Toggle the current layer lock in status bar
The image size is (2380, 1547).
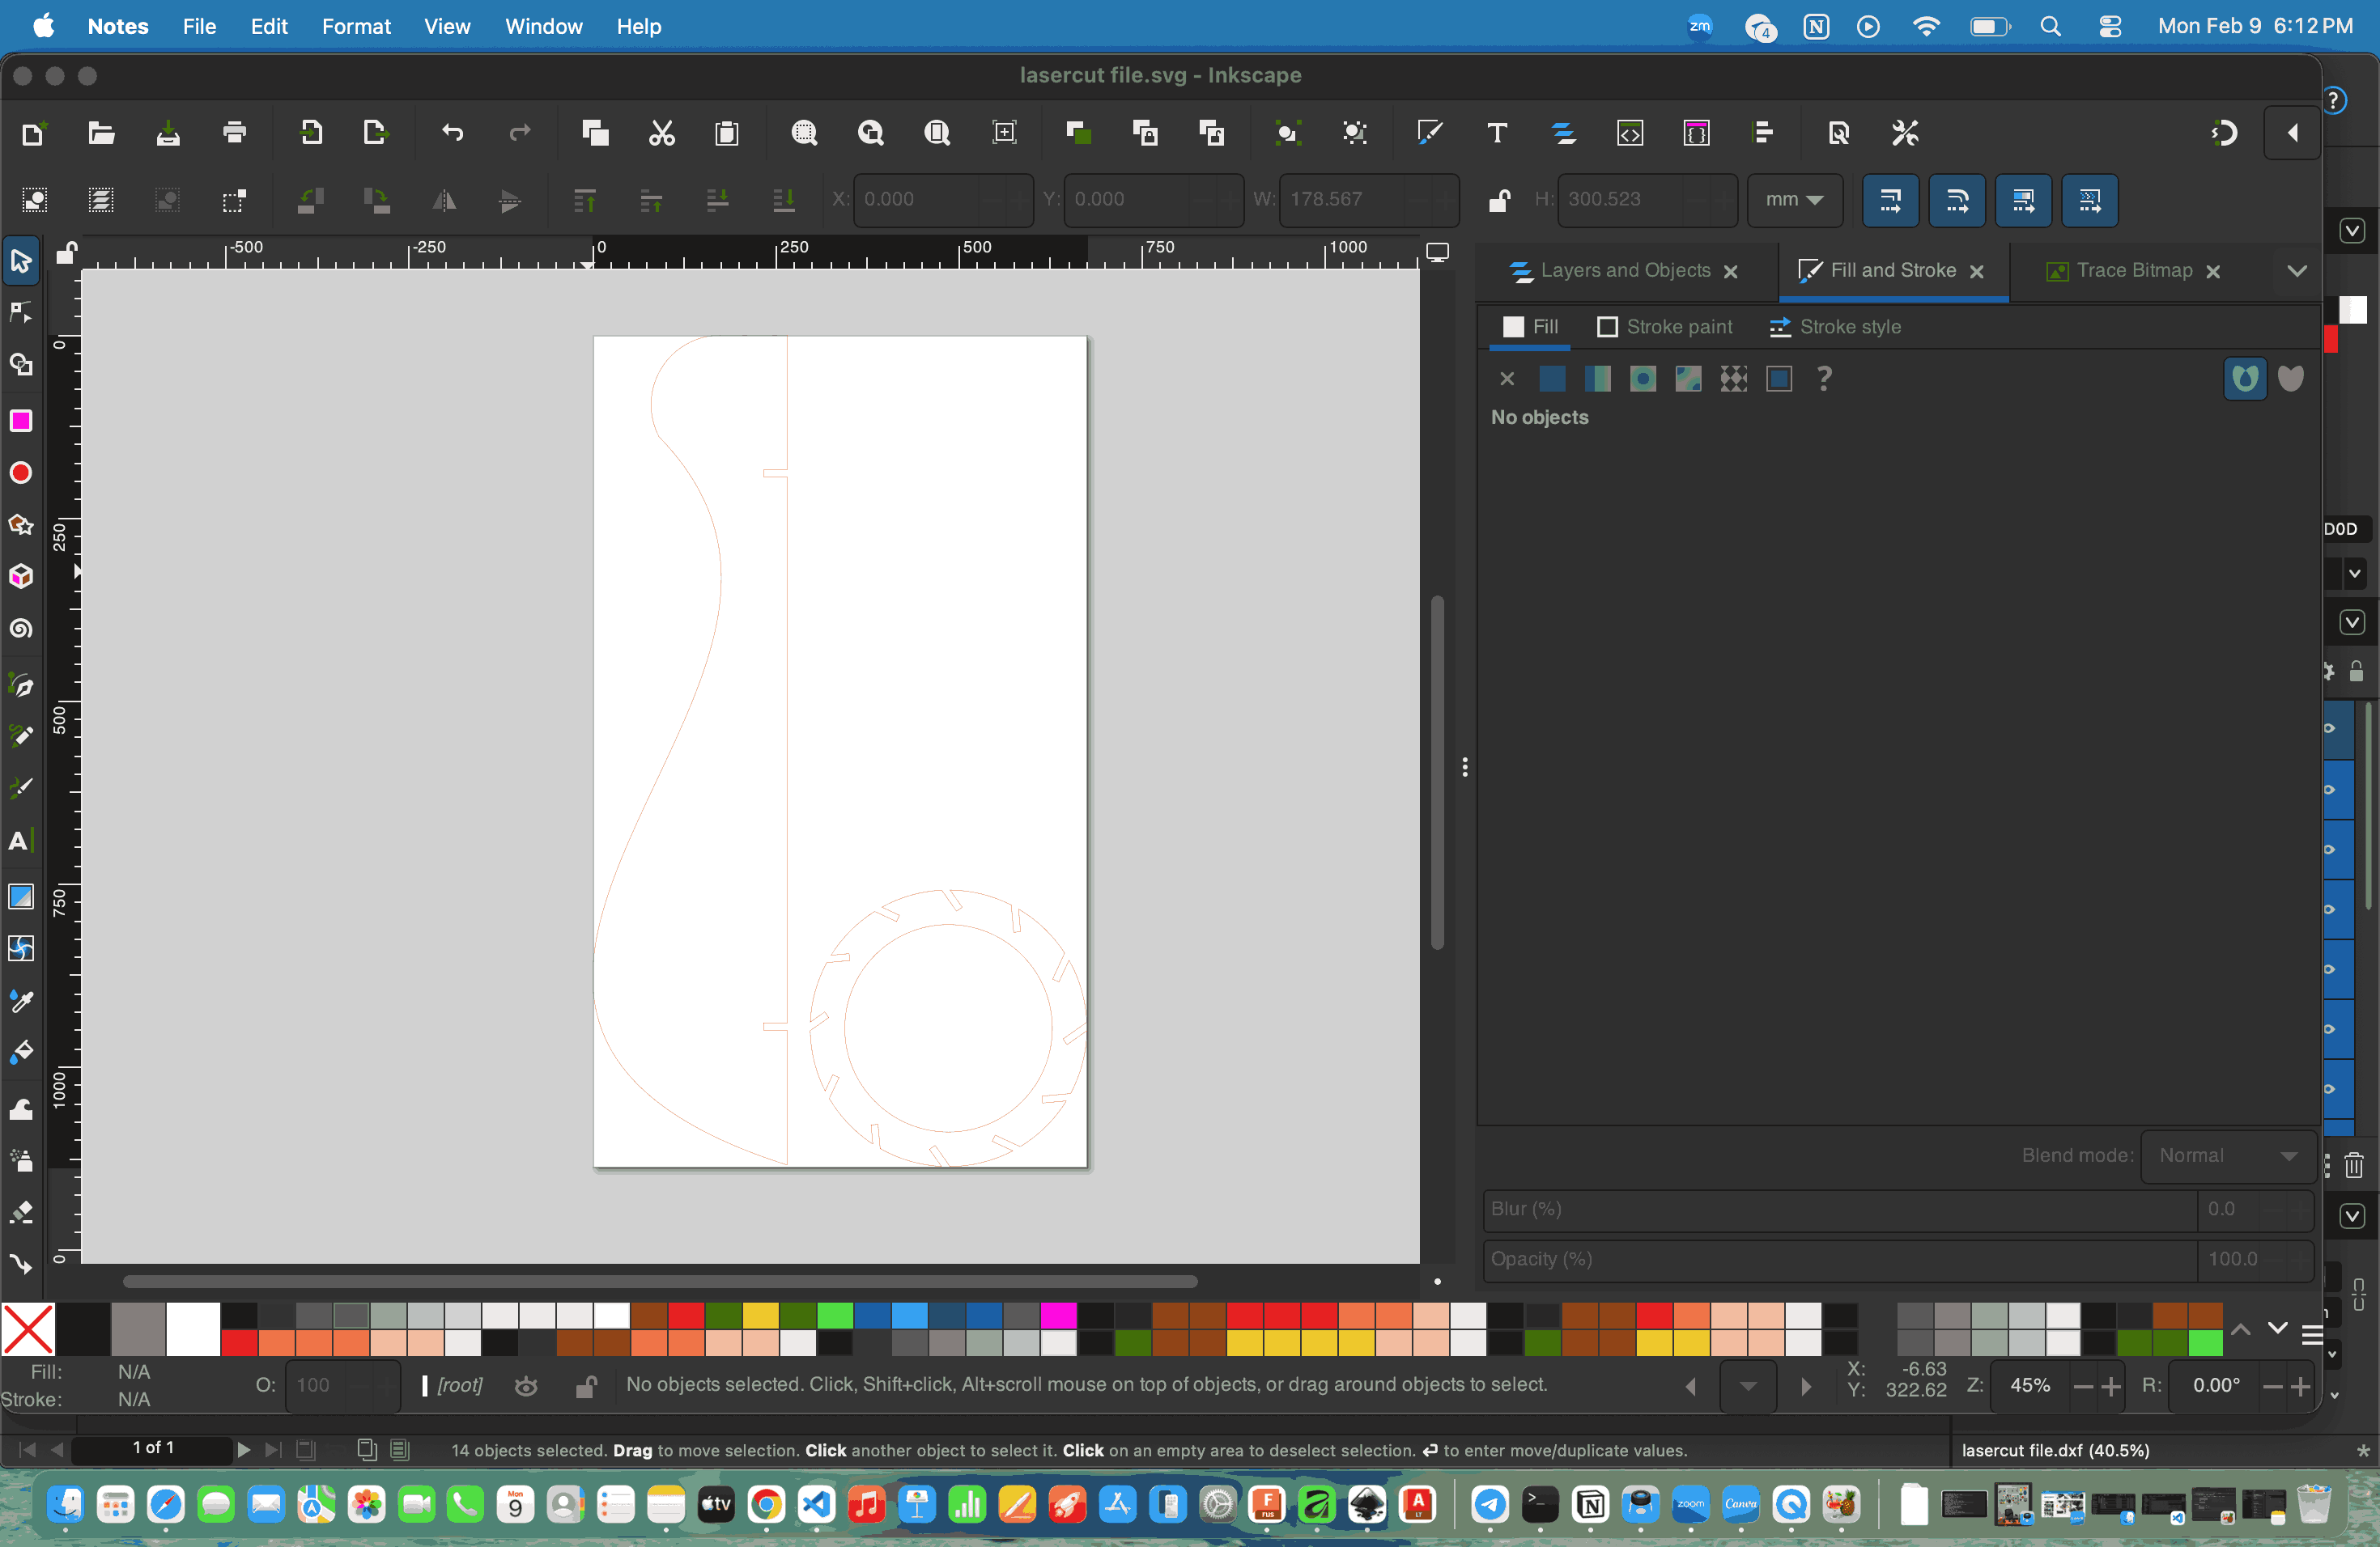click(586, 1386)
